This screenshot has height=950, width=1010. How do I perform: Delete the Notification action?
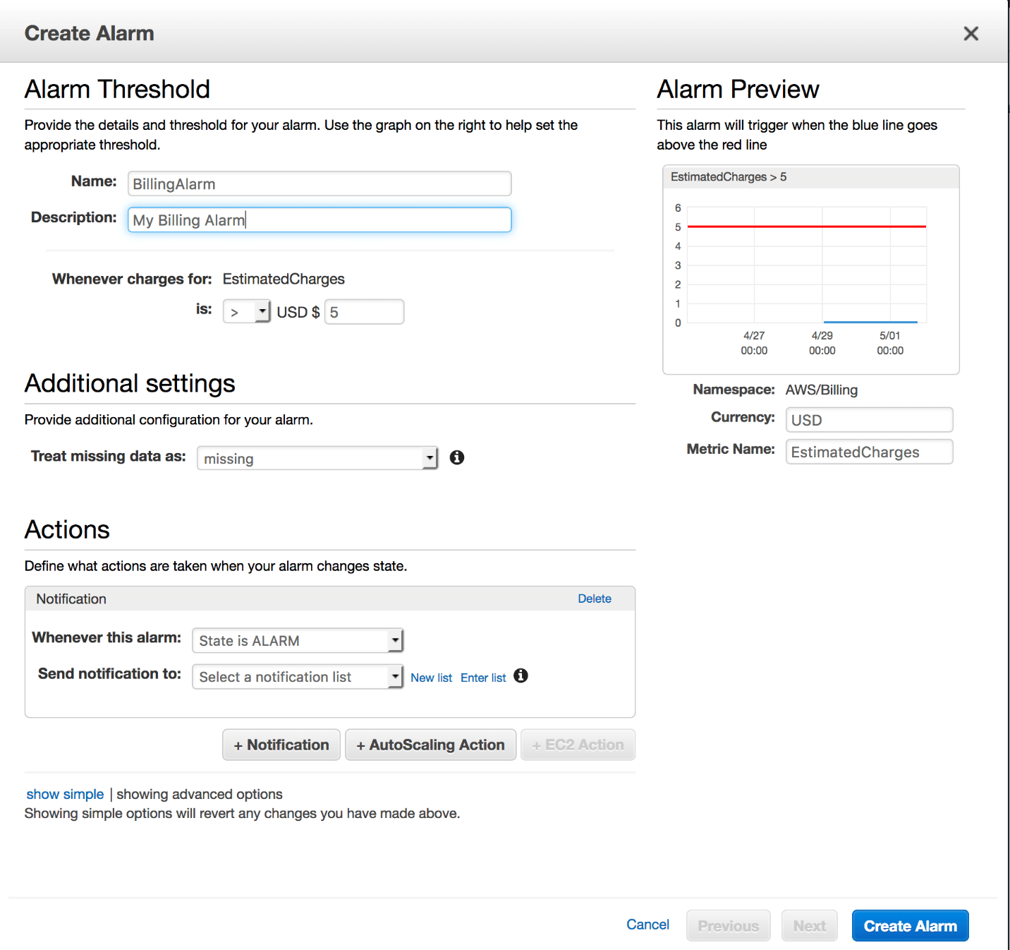coord(594,598)
